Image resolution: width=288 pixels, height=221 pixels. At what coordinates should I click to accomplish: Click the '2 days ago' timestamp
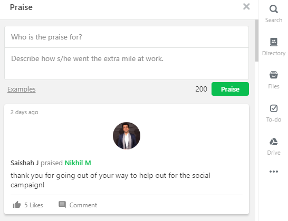tap(24, 112)
